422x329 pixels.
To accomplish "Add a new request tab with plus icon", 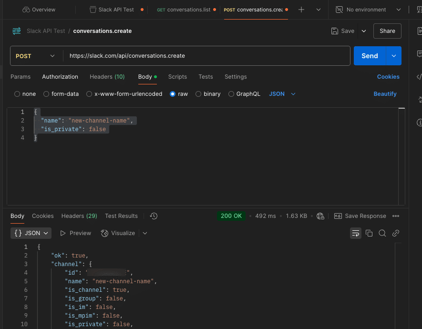I will 301,10.
